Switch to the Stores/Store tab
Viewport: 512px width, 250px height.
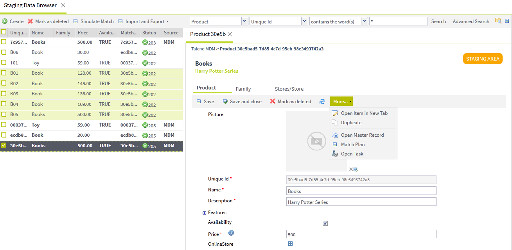(289, 89)
